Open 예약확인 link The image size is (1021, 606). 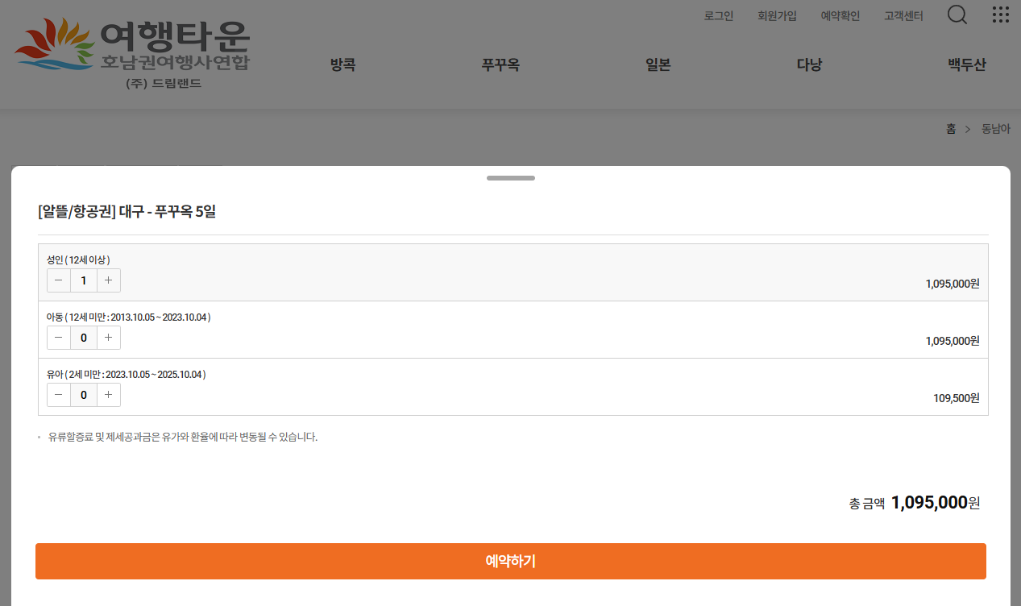(840, 16)
